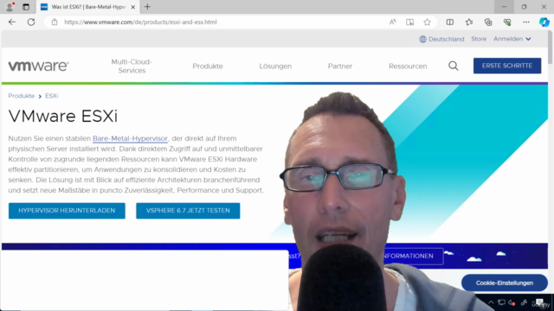
Task: Open Immersive Reader in address bar
Action: [x=409, y=22]
